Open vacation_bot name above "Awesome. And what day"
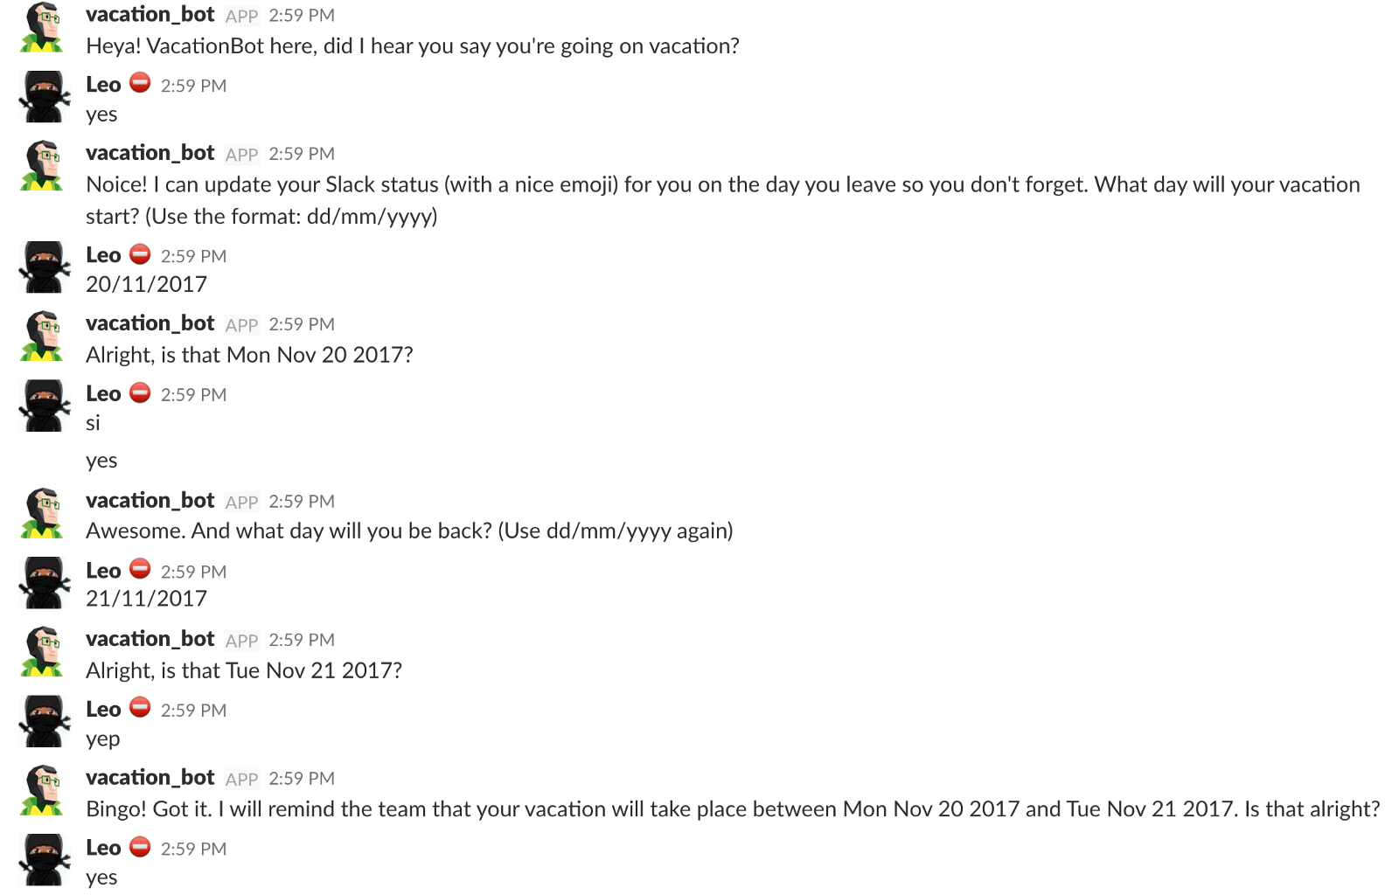Viewport: 1399px width, 895px height. coord(150,501)
